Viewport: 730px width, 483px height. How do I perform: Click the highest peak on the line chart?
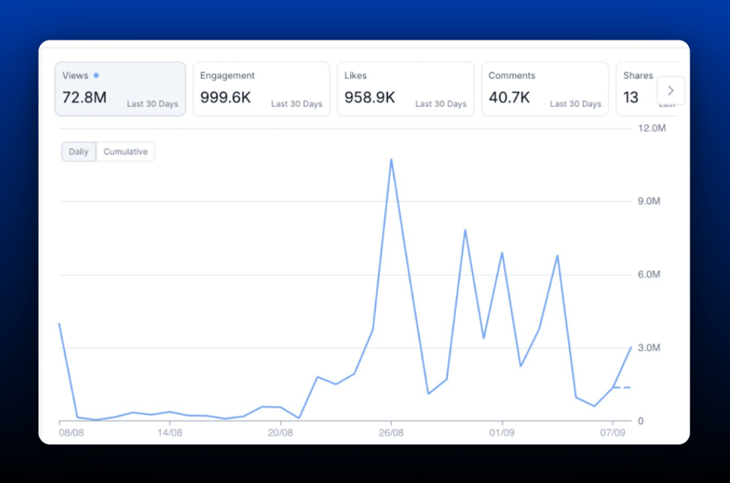pyautogui.click(x=391, y=159)
